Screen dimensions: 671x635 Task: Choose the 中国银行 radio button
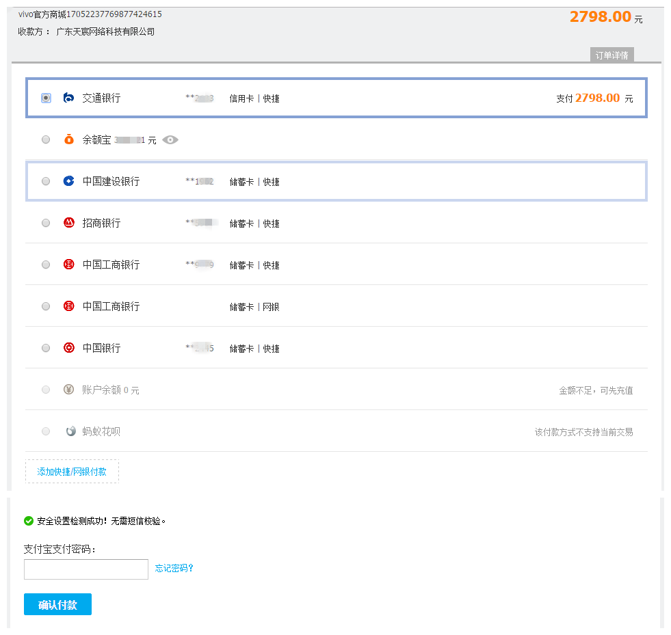coord(46,348)
